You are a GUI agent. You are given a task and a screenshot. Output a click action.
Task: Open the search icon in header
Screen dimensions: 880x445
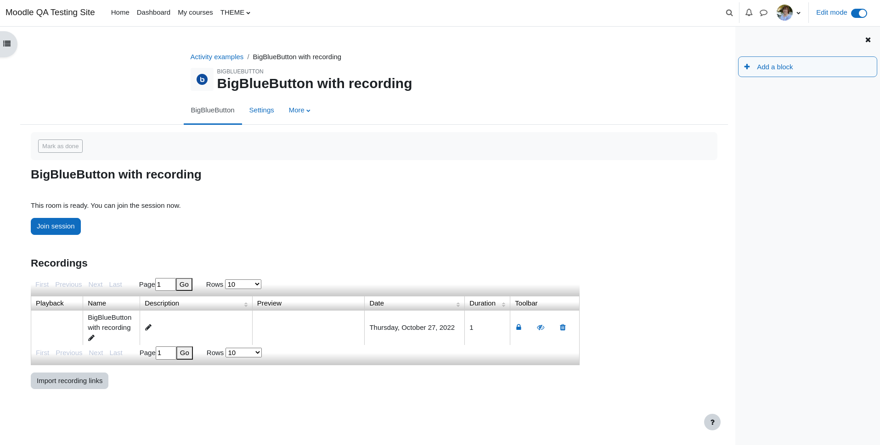[x=729, y=13]
